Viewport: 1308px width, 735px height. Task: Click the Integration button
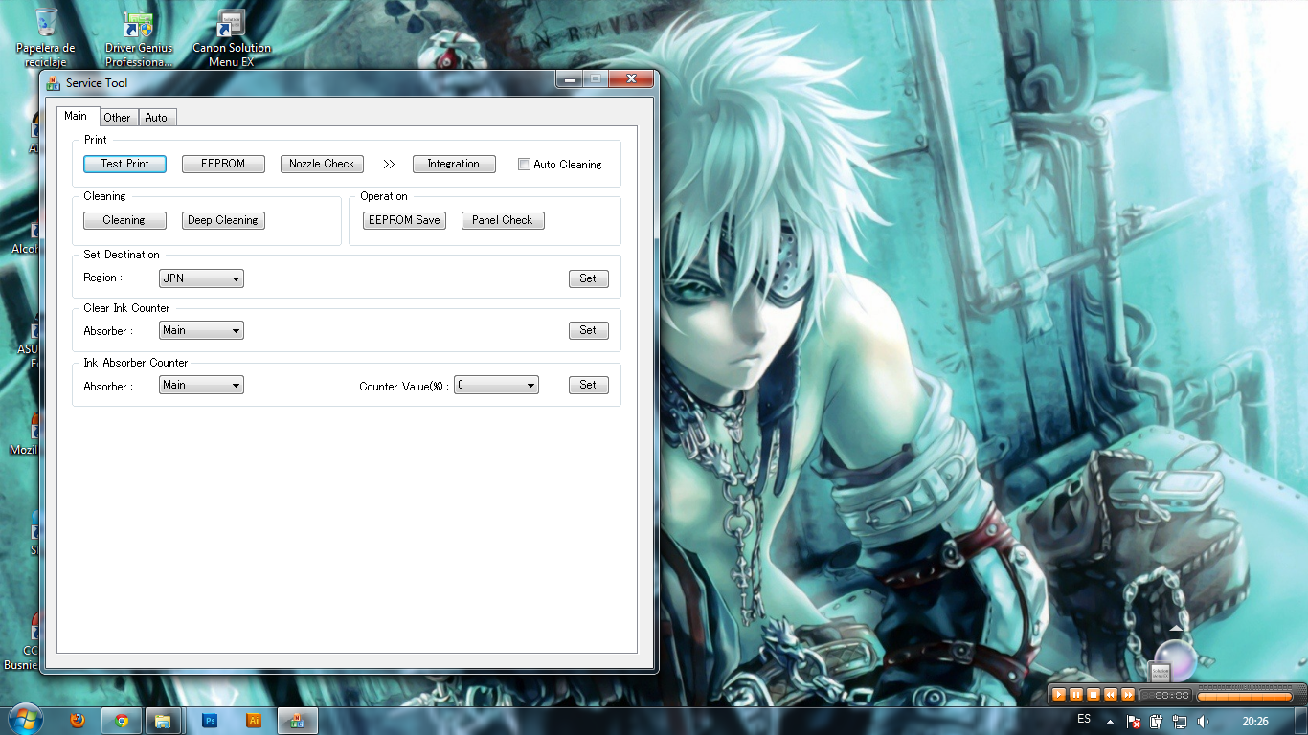454,164
